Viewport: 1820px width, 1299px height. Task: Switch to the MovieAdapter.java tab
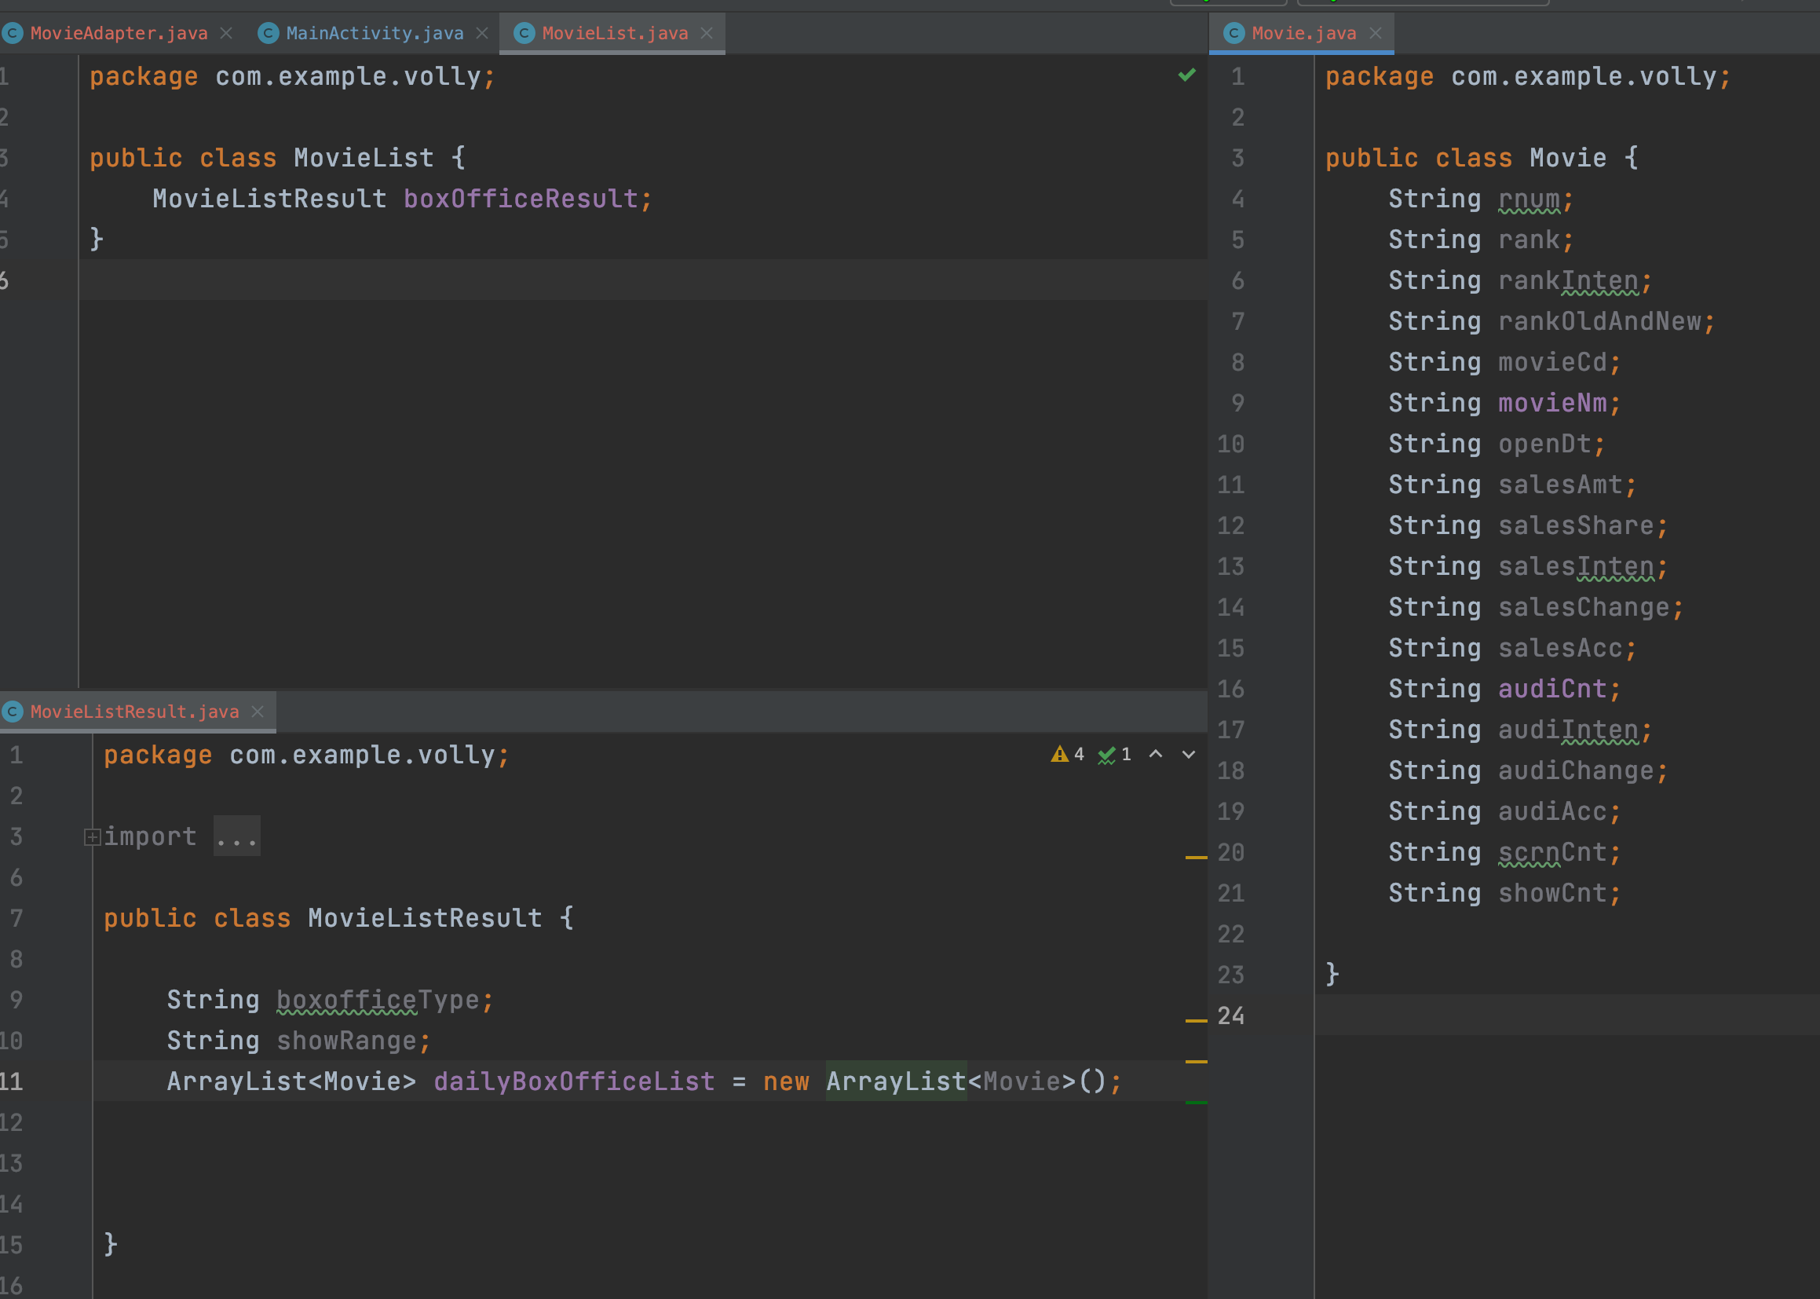pyautogui.click(x=119, y=33)
